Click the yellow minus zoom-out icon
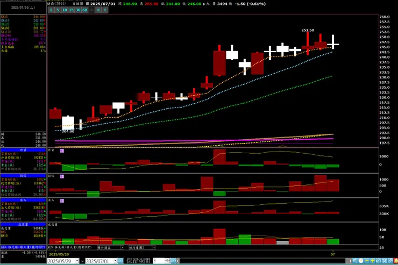398x265 pixels. [366, 261]
